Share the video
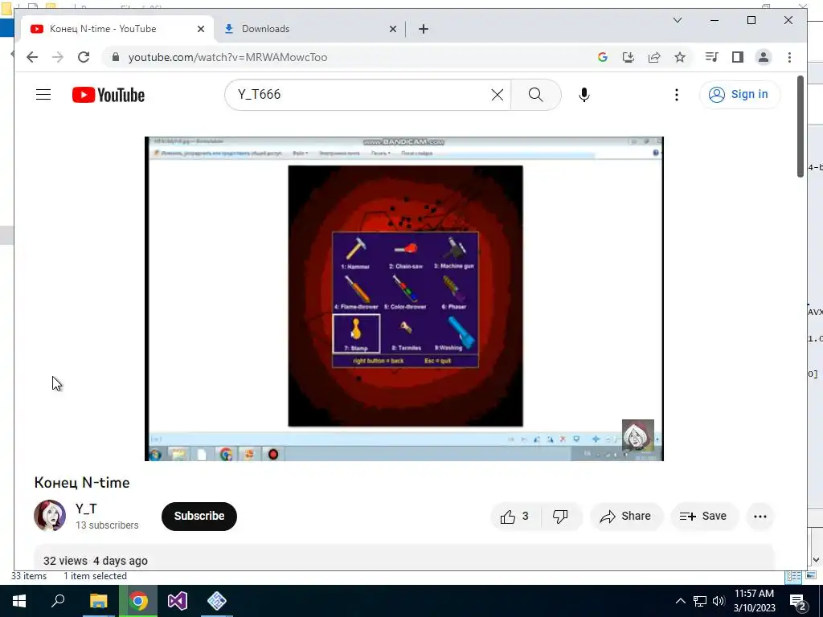This screenshot has width=823, height=617. [625, 517]
